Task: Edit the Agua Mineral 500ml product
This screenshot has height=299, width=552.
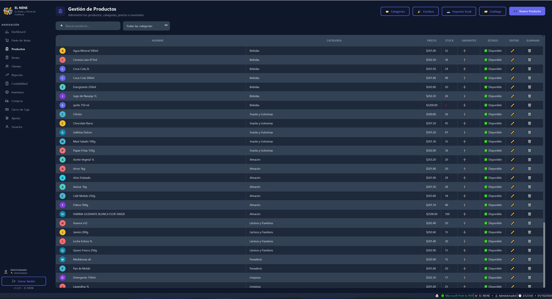Action: click(x=512, y=51)
